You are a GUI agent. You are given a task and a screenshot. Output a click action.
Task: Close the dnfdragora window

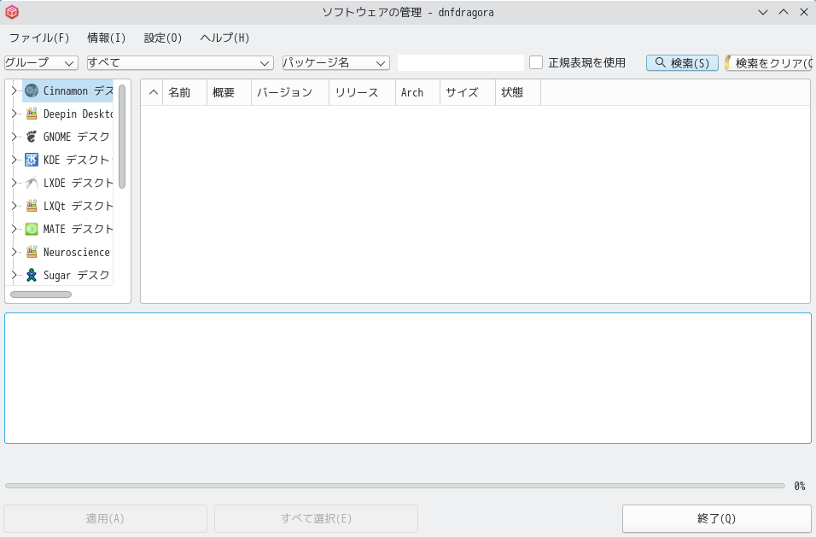(x=803, y=12)
